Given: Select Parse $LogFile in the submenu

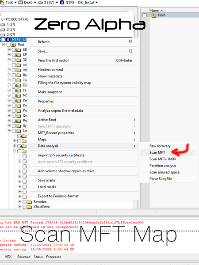Looking at the screenshot, I should click(168, 179).
